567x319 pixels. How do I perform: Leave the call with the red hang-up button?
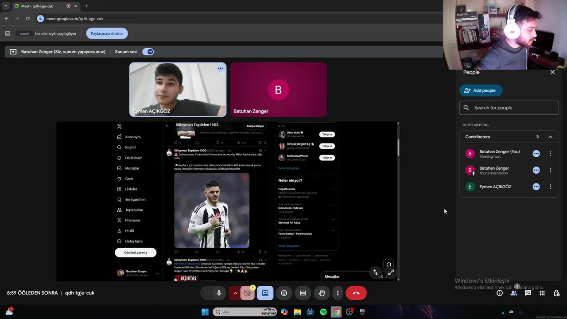356,293
